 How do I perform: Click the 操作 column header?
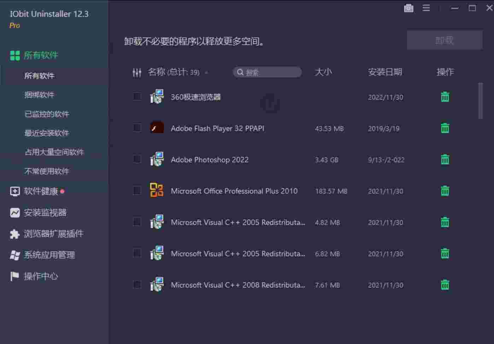point(445,72)
